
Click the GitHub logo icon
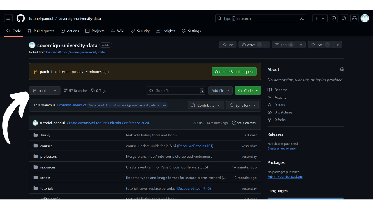[21, 18]
